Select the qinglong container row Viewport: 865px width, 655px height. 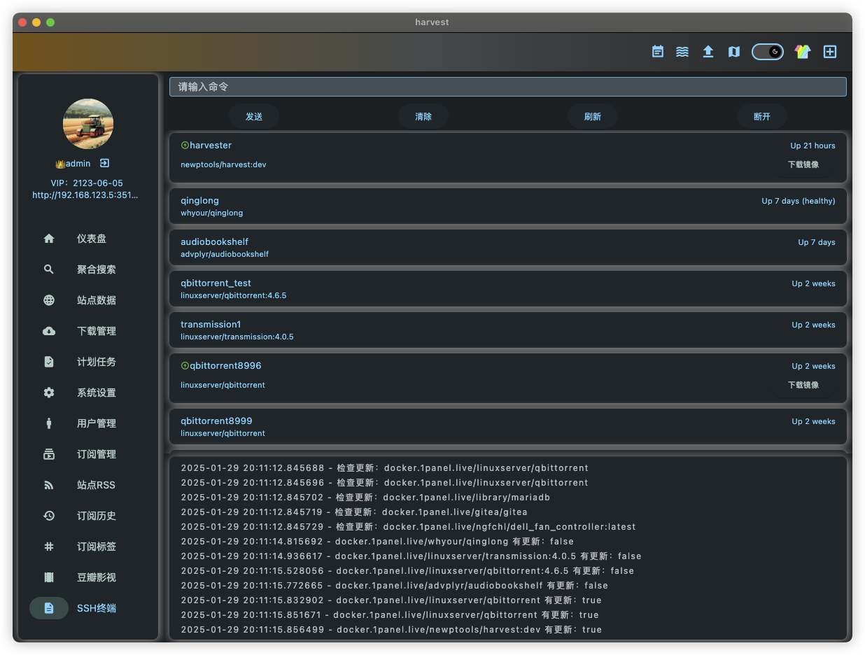[x=507, y=206]
